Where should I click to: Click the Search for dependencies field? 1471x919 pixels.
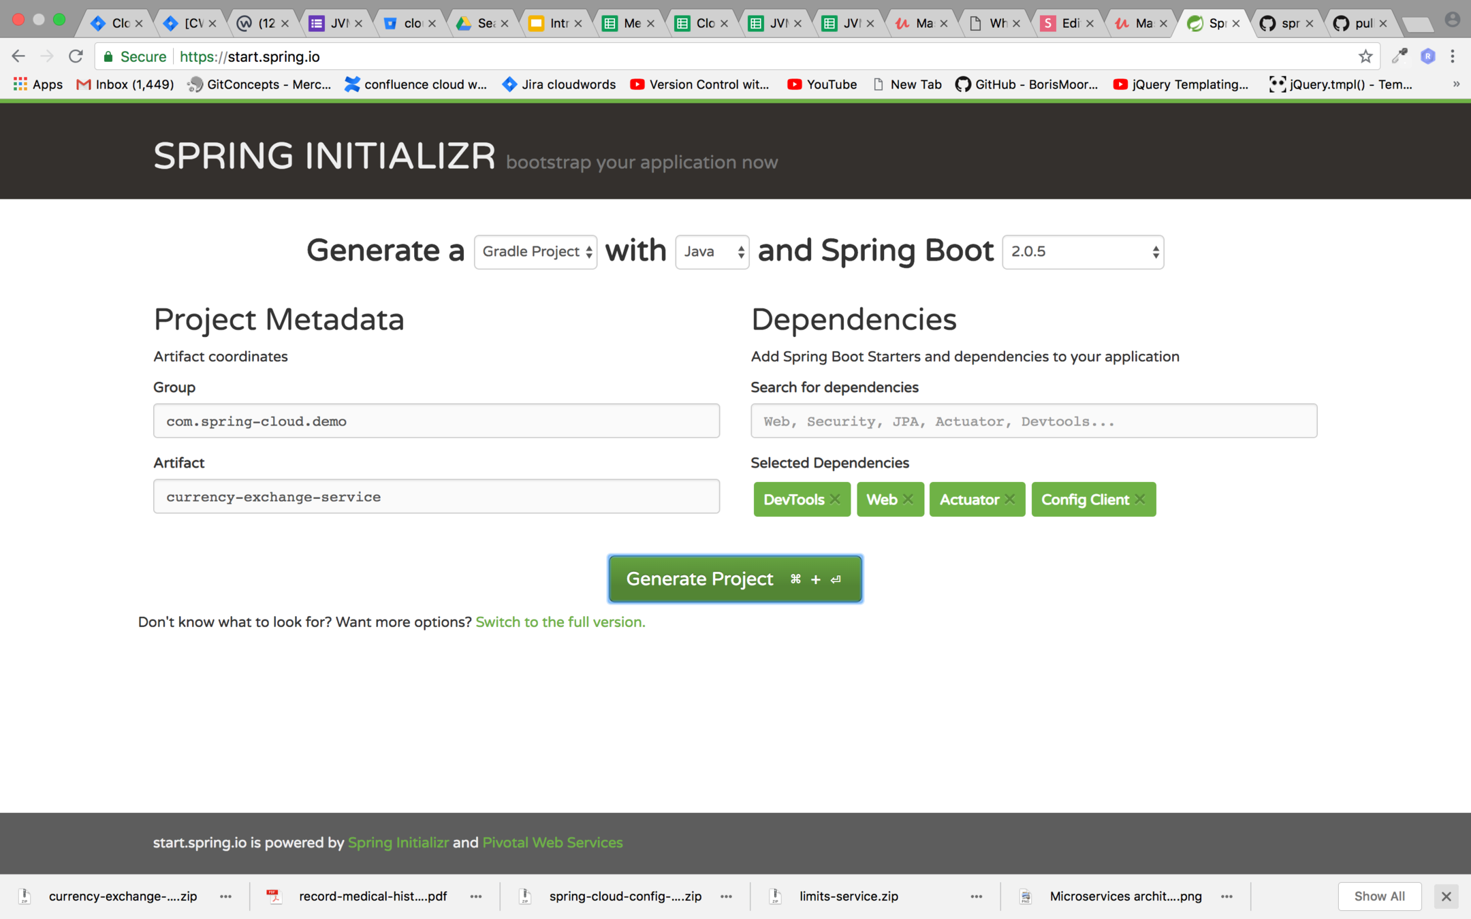[1033, 421]
